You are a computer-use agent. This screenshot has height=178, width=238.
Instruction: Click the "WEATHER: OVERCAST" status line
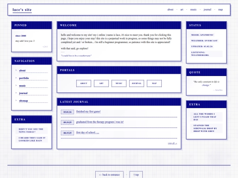coord(204,41)
